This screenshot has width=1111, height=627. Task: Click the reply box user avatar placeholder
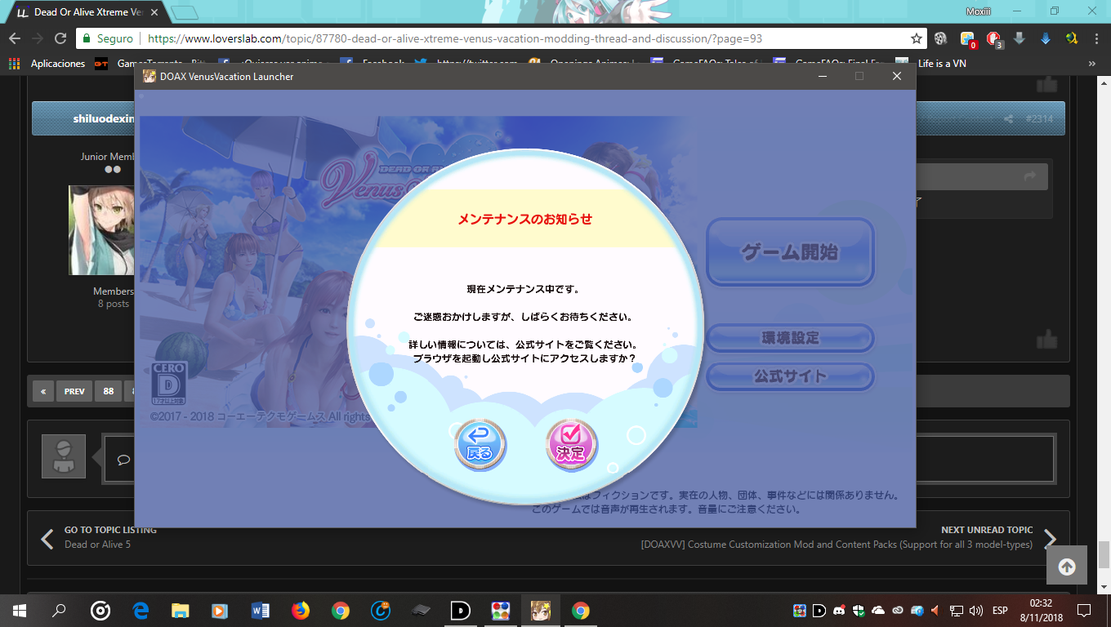coord(64,456)
